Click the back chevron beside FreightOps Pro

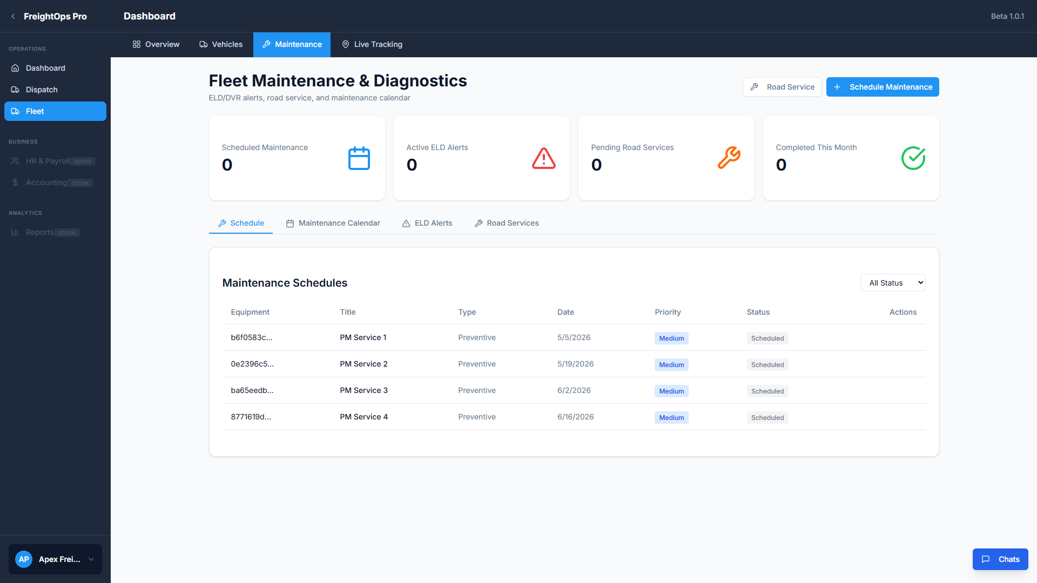(13, 16)
